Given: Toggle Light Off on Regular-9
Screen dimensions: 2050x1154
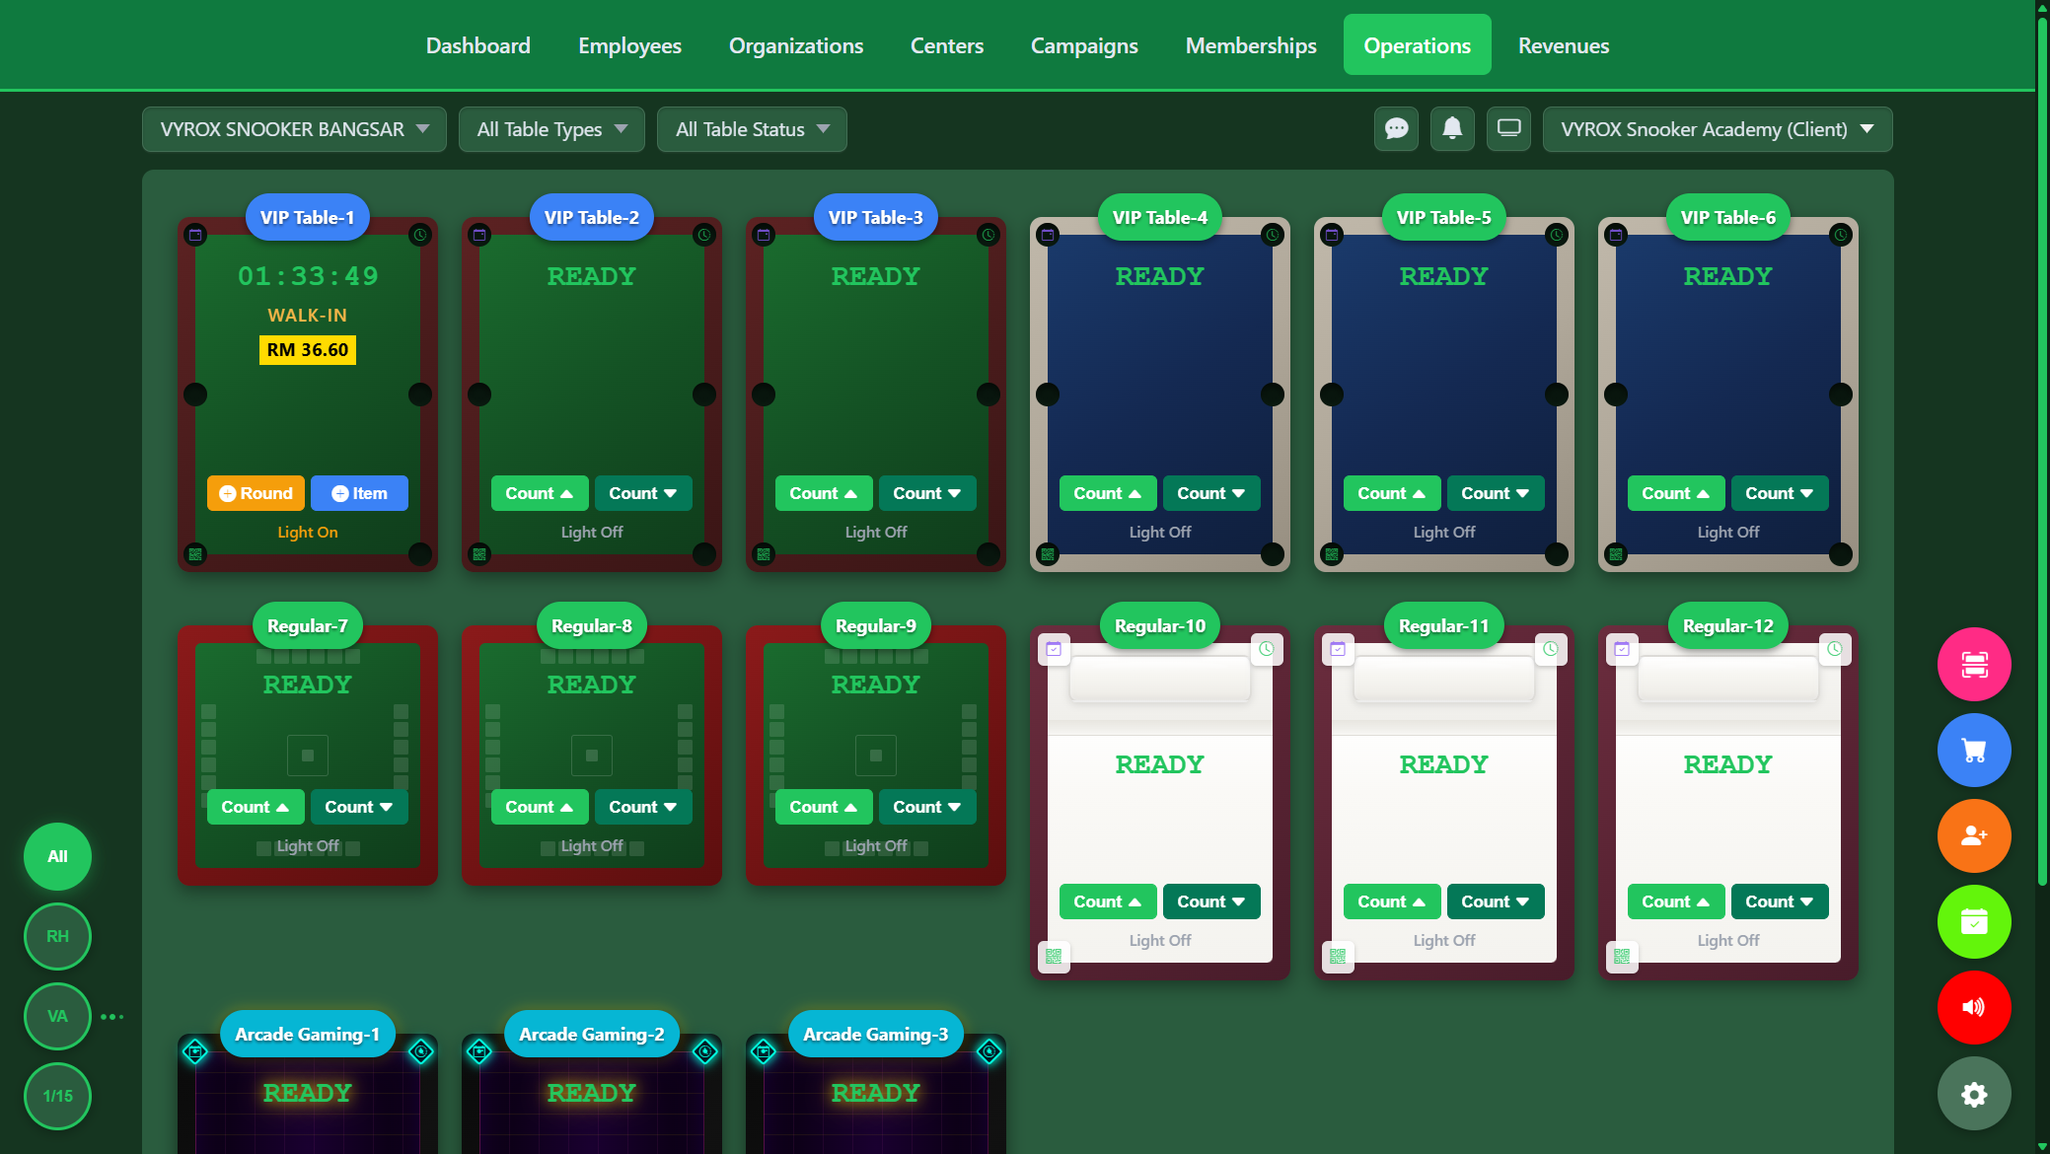Looking at the screenshot, I should pos(876,846).
